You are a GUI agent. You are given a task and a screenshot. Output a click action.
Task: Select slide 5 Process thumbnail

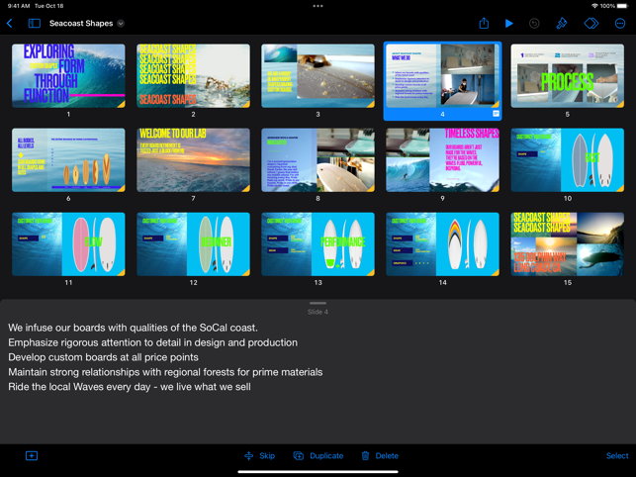click(x=567, y=76)
